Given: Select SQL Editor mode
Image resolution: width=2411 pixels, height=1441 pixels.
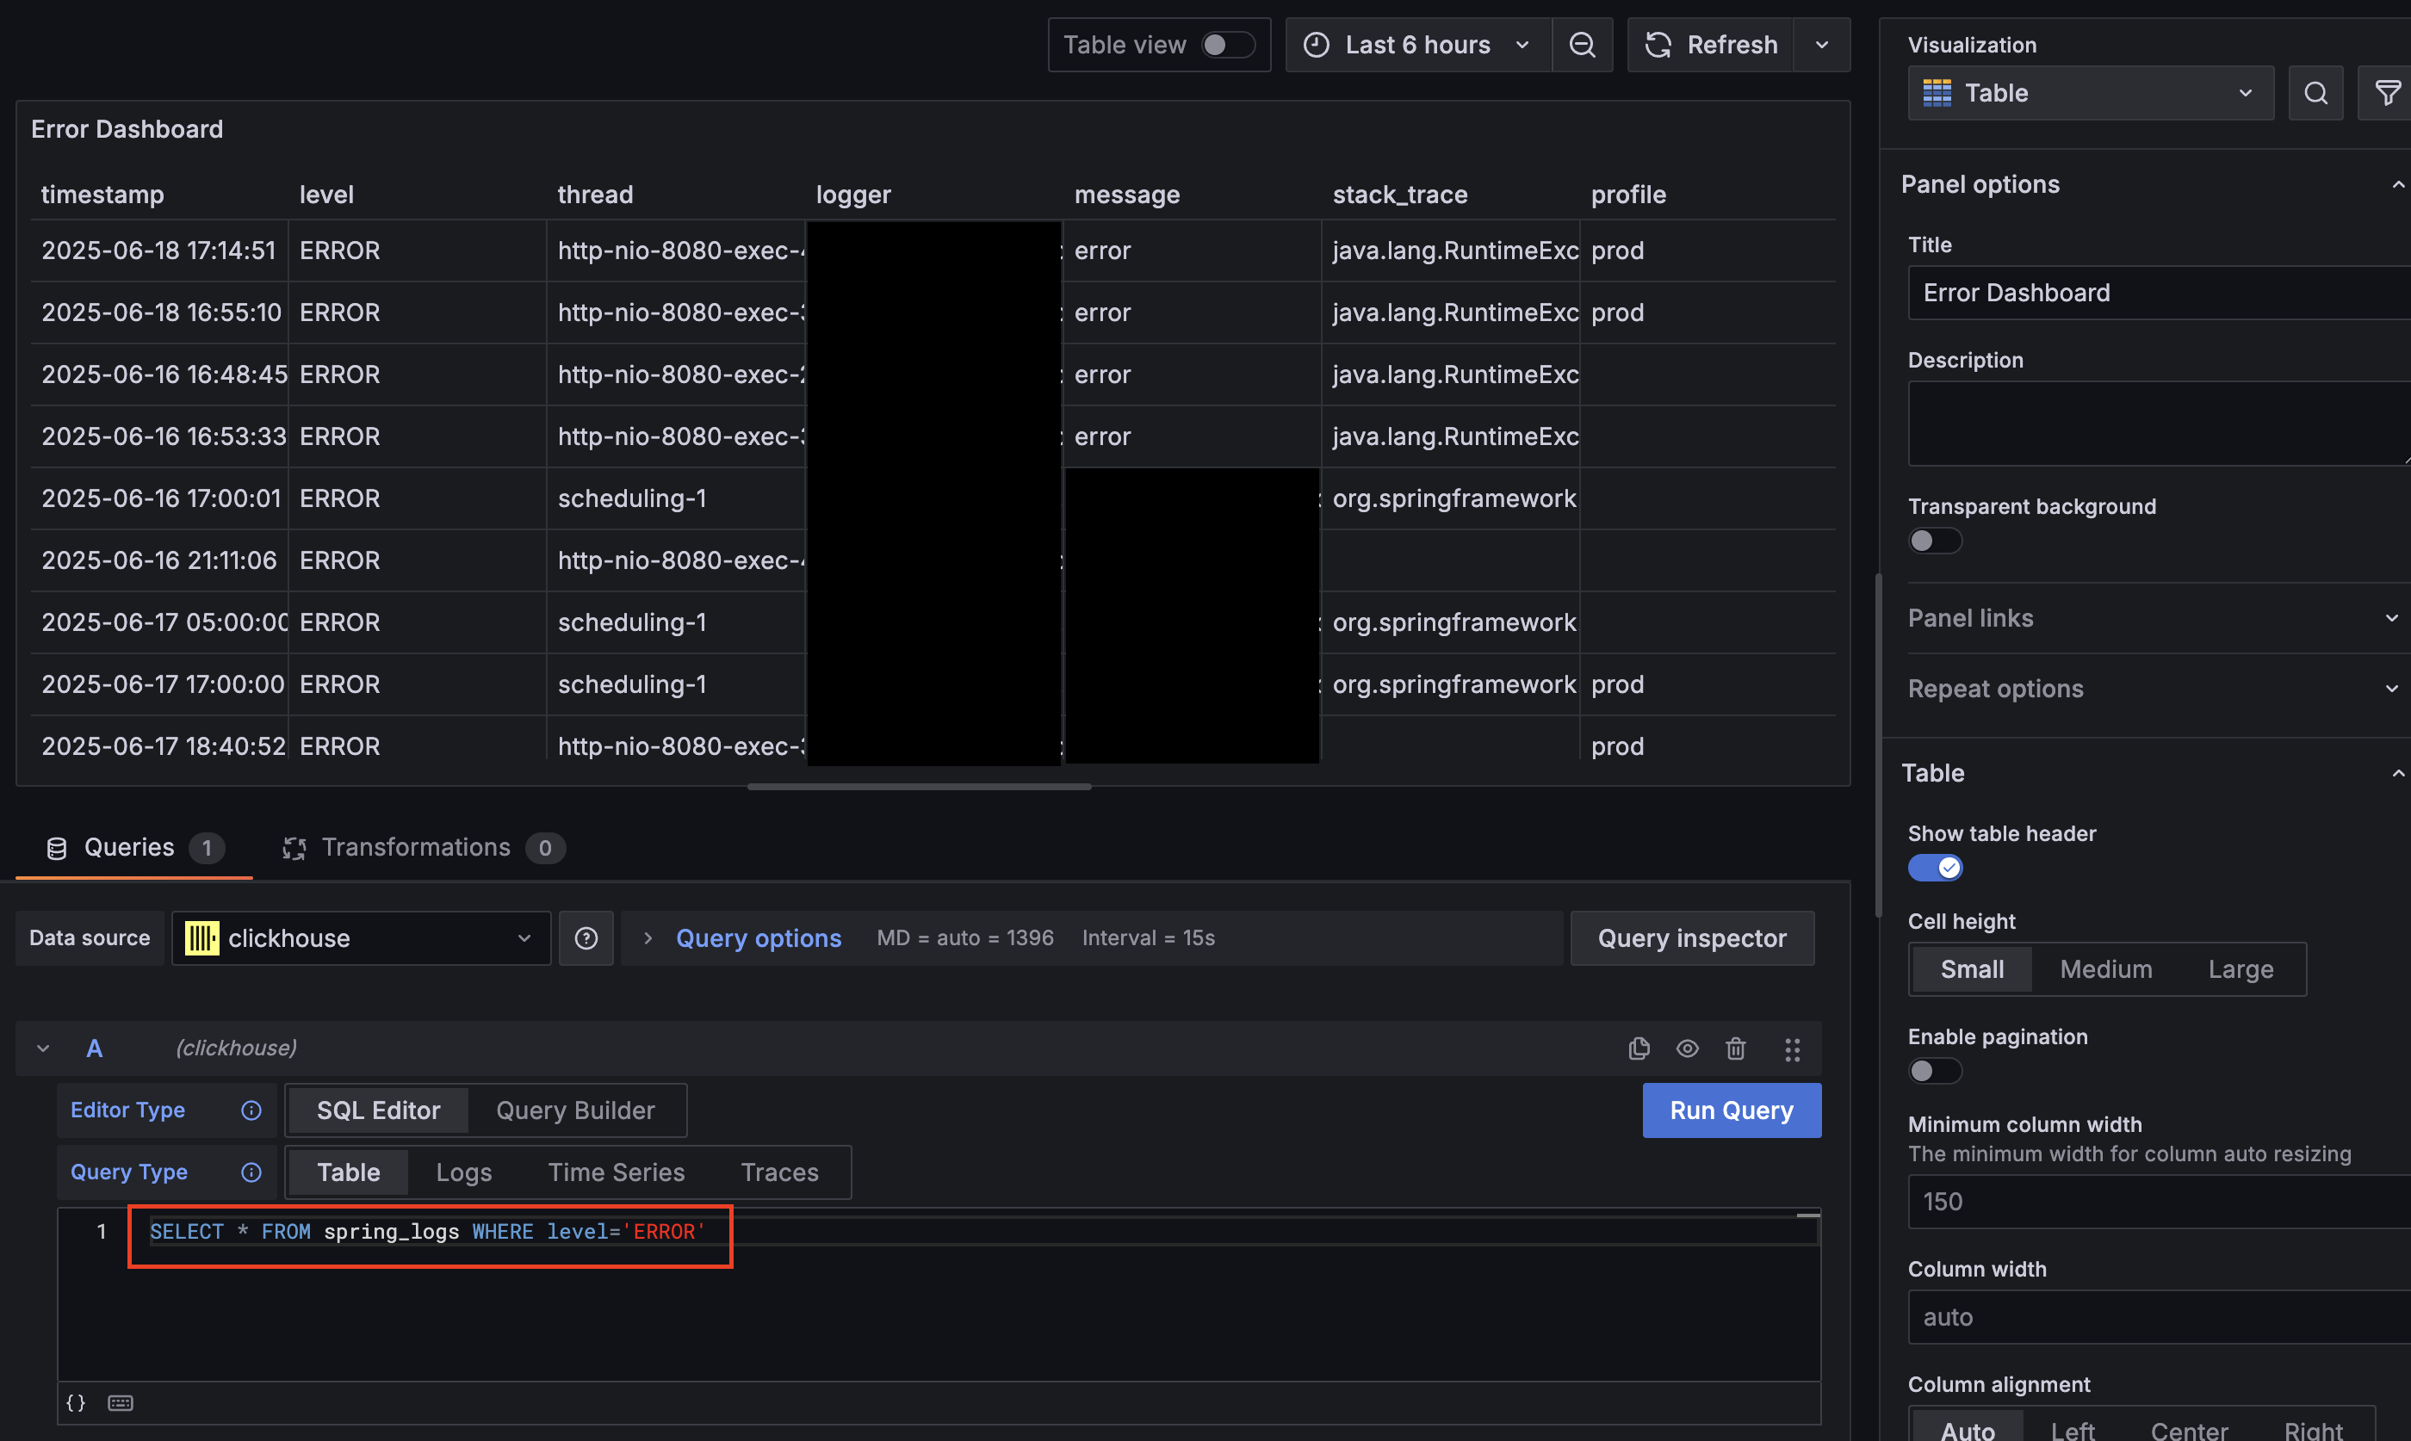Looking at the screenshot, I should pyautogui.click(x=378, y=1110).
